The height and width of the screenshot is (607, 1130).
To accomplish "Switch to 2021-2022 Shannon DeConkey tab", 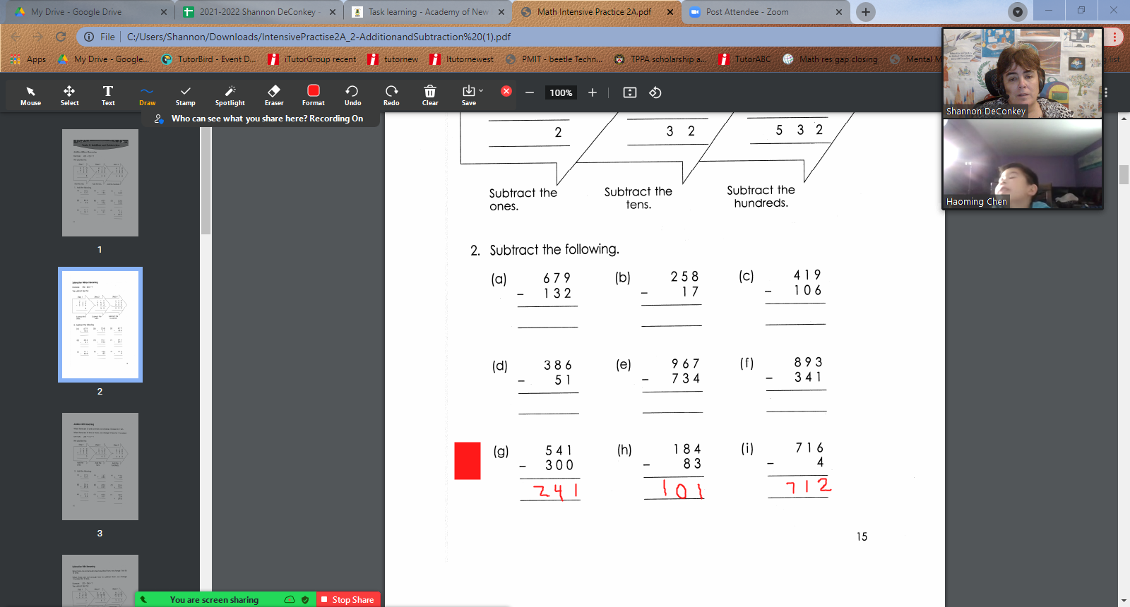I will coord(258,12).
